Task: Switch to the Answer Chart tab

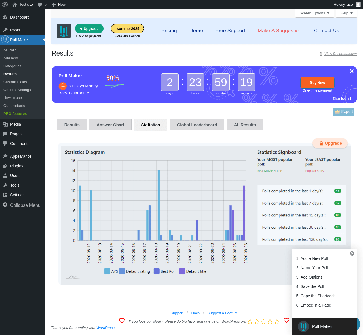Action: (x=110, y=125)
